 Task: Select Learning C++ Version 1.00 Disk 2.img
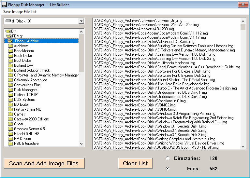tap(154, 59)
